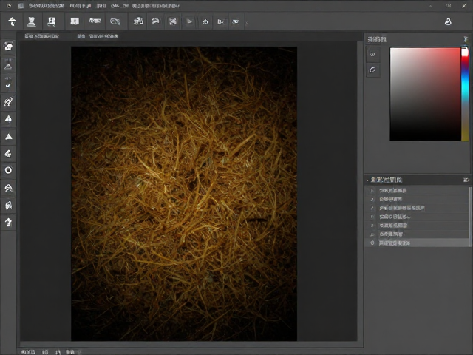Viewport: 473px width, 355px height.
Task: Click the lasso loop icon in top toolbar
Action: pyautogui.click(x=115, y=21)
